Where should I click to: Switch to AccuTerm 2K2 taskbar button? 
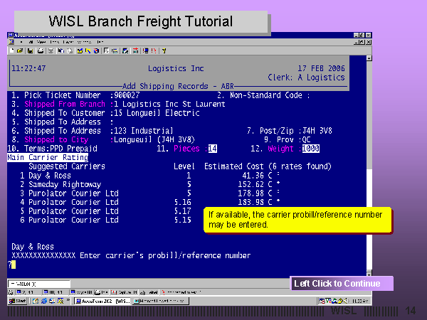point(103,301)
